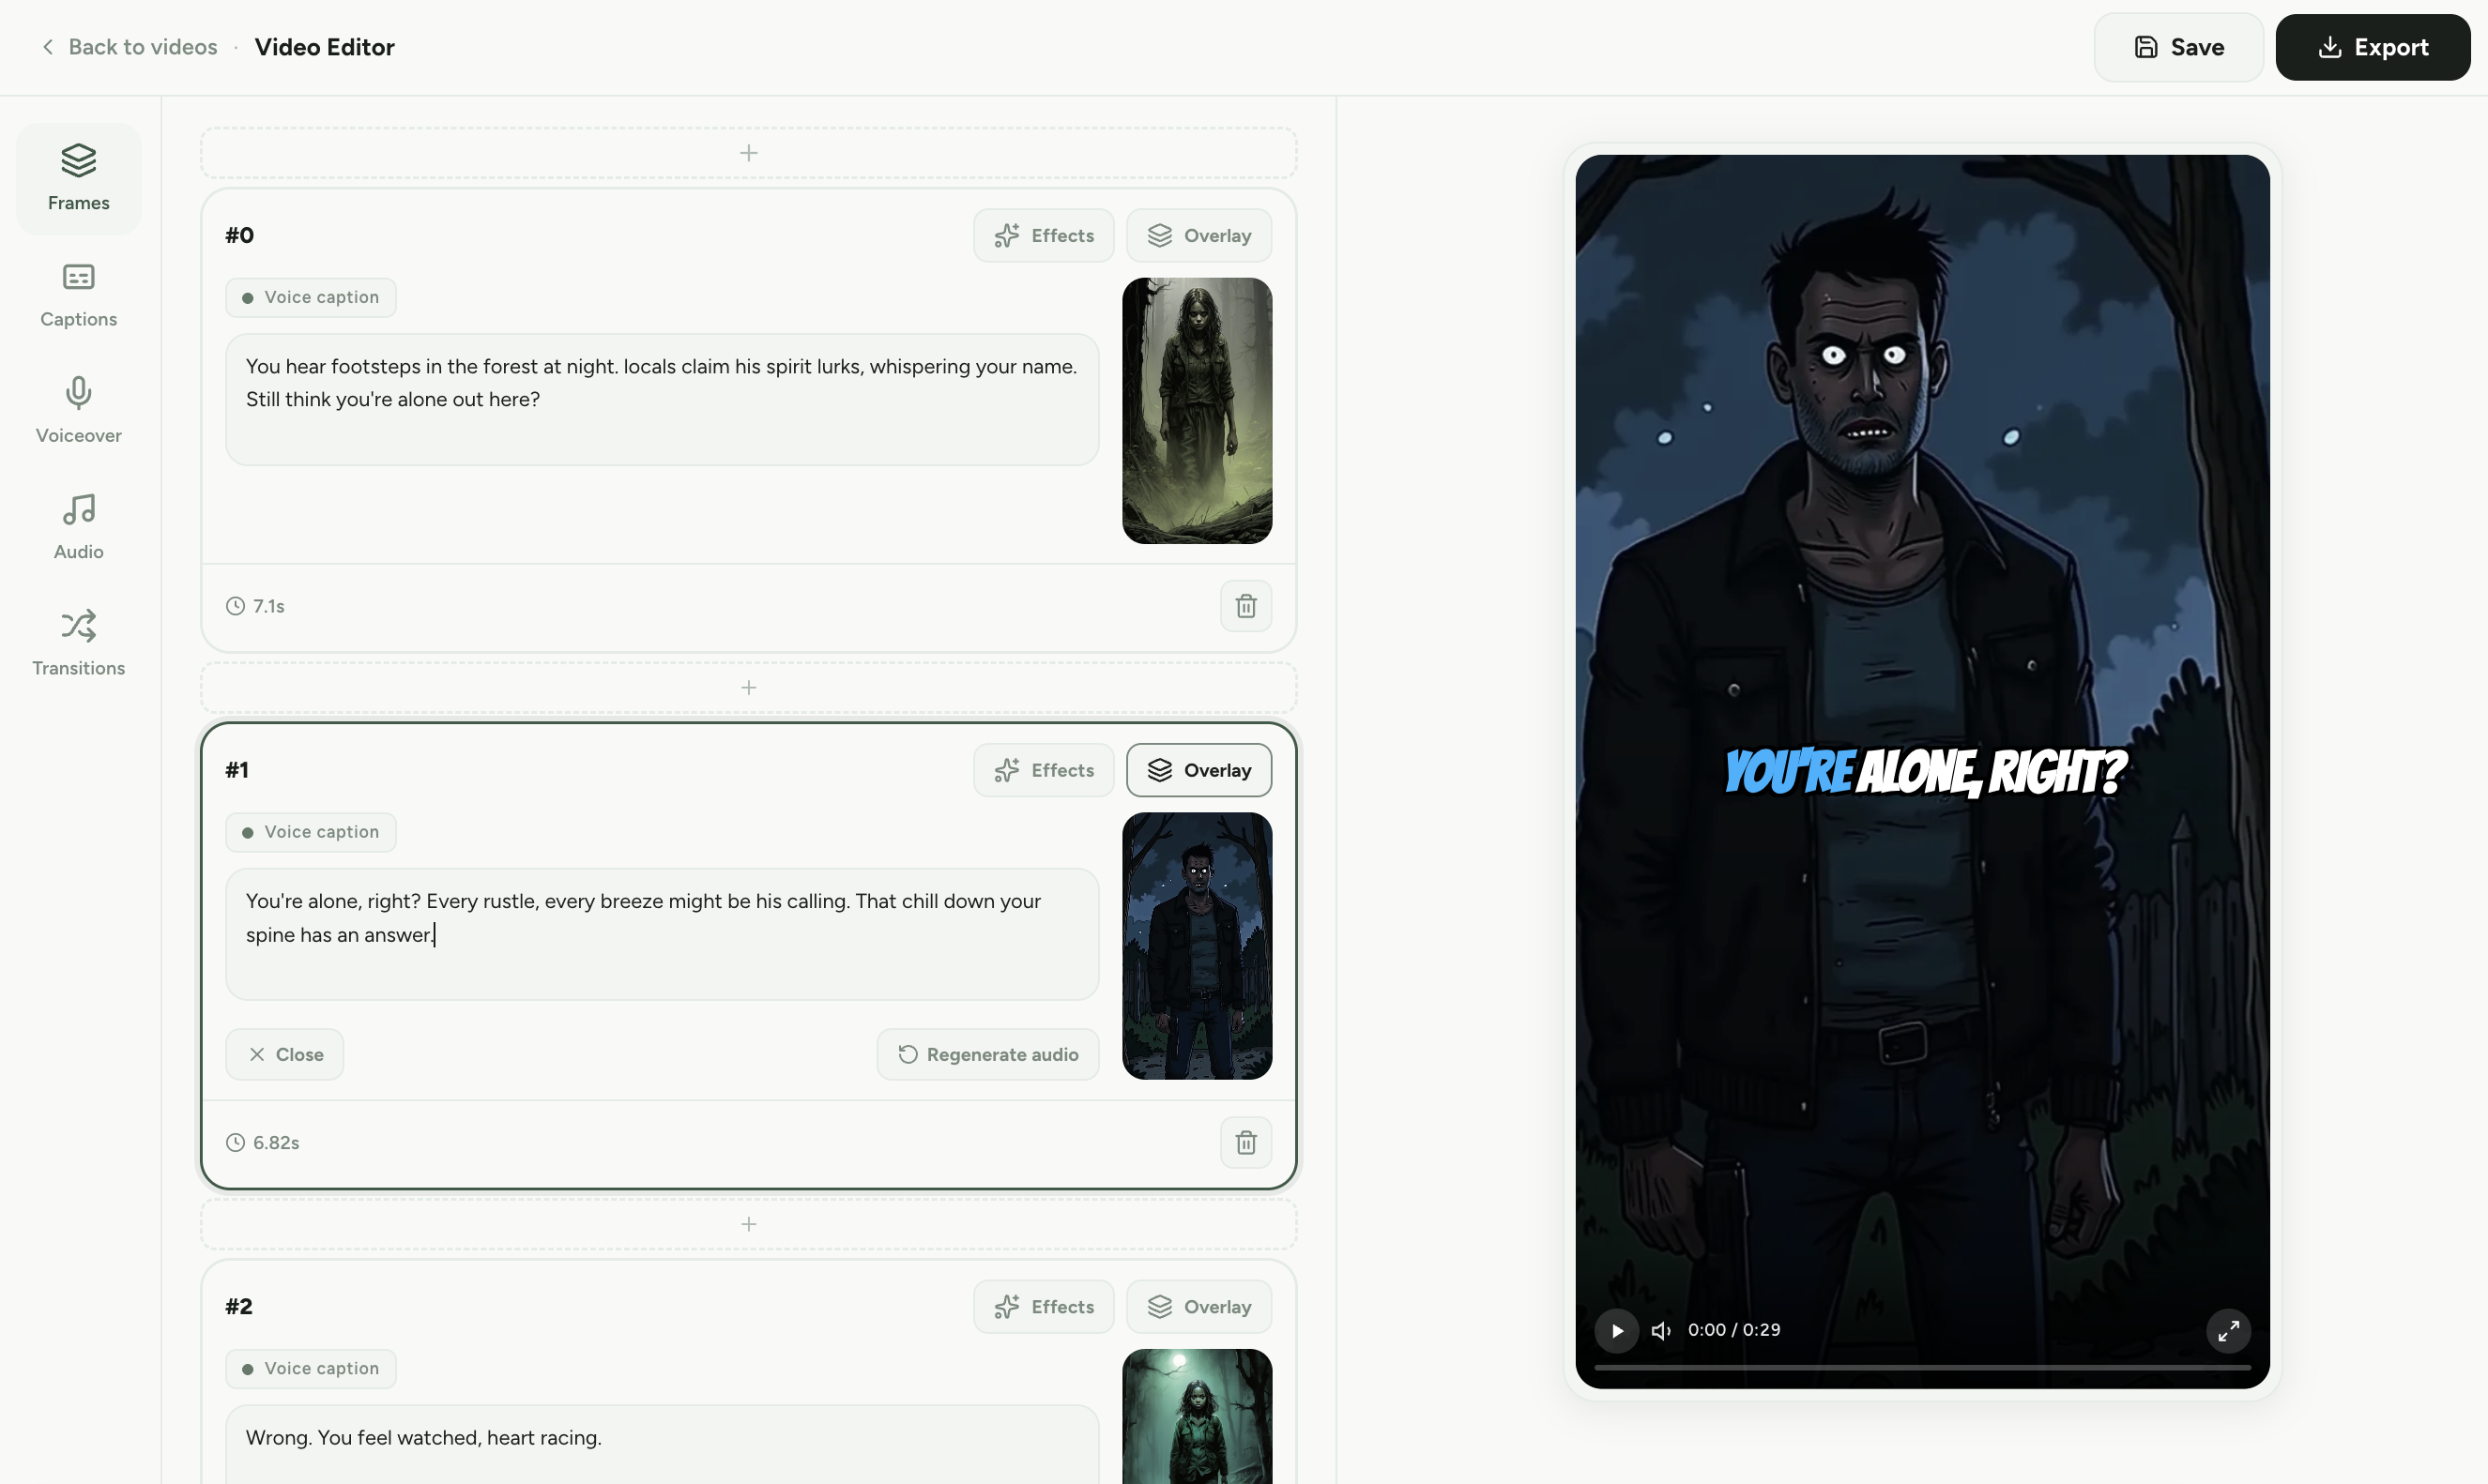Close the frame #1 caption editor

284,1055
